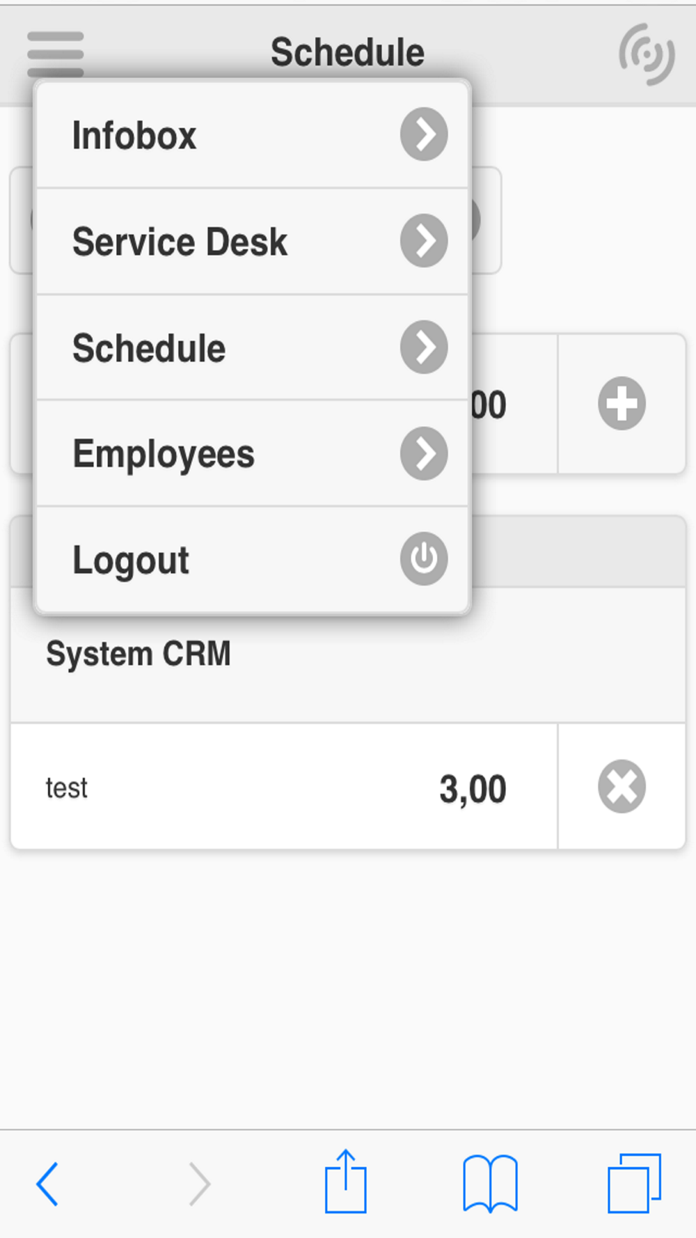This screenshot has height=1238, width=696.
Task: Expand Service Desk chevron arrow
Action: pyautogui.click(x=423, y=241)
